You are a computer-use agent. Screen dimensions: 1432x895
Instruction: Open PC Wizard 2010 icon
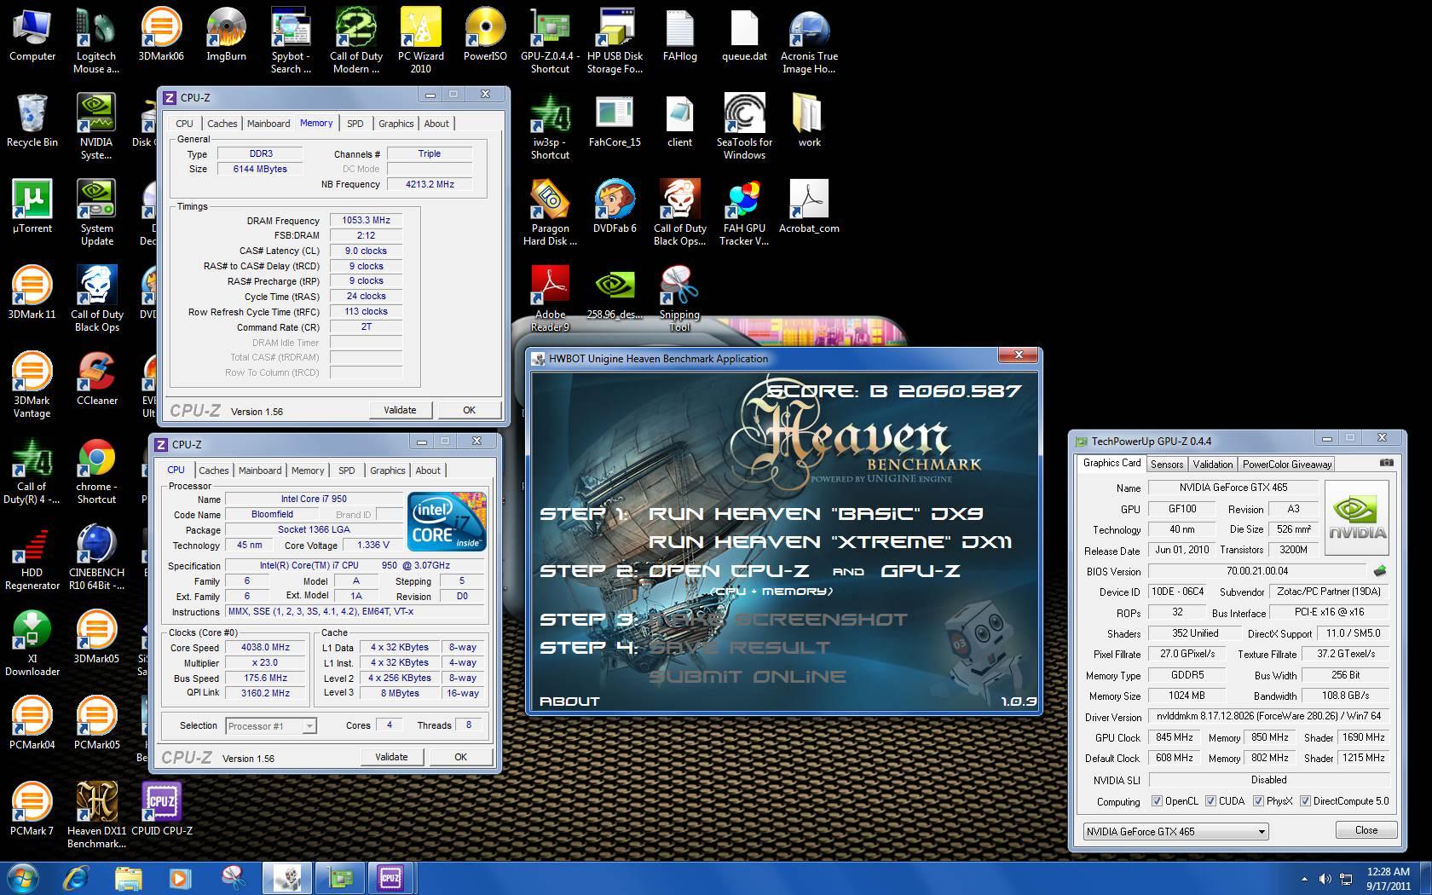[421, 40]
